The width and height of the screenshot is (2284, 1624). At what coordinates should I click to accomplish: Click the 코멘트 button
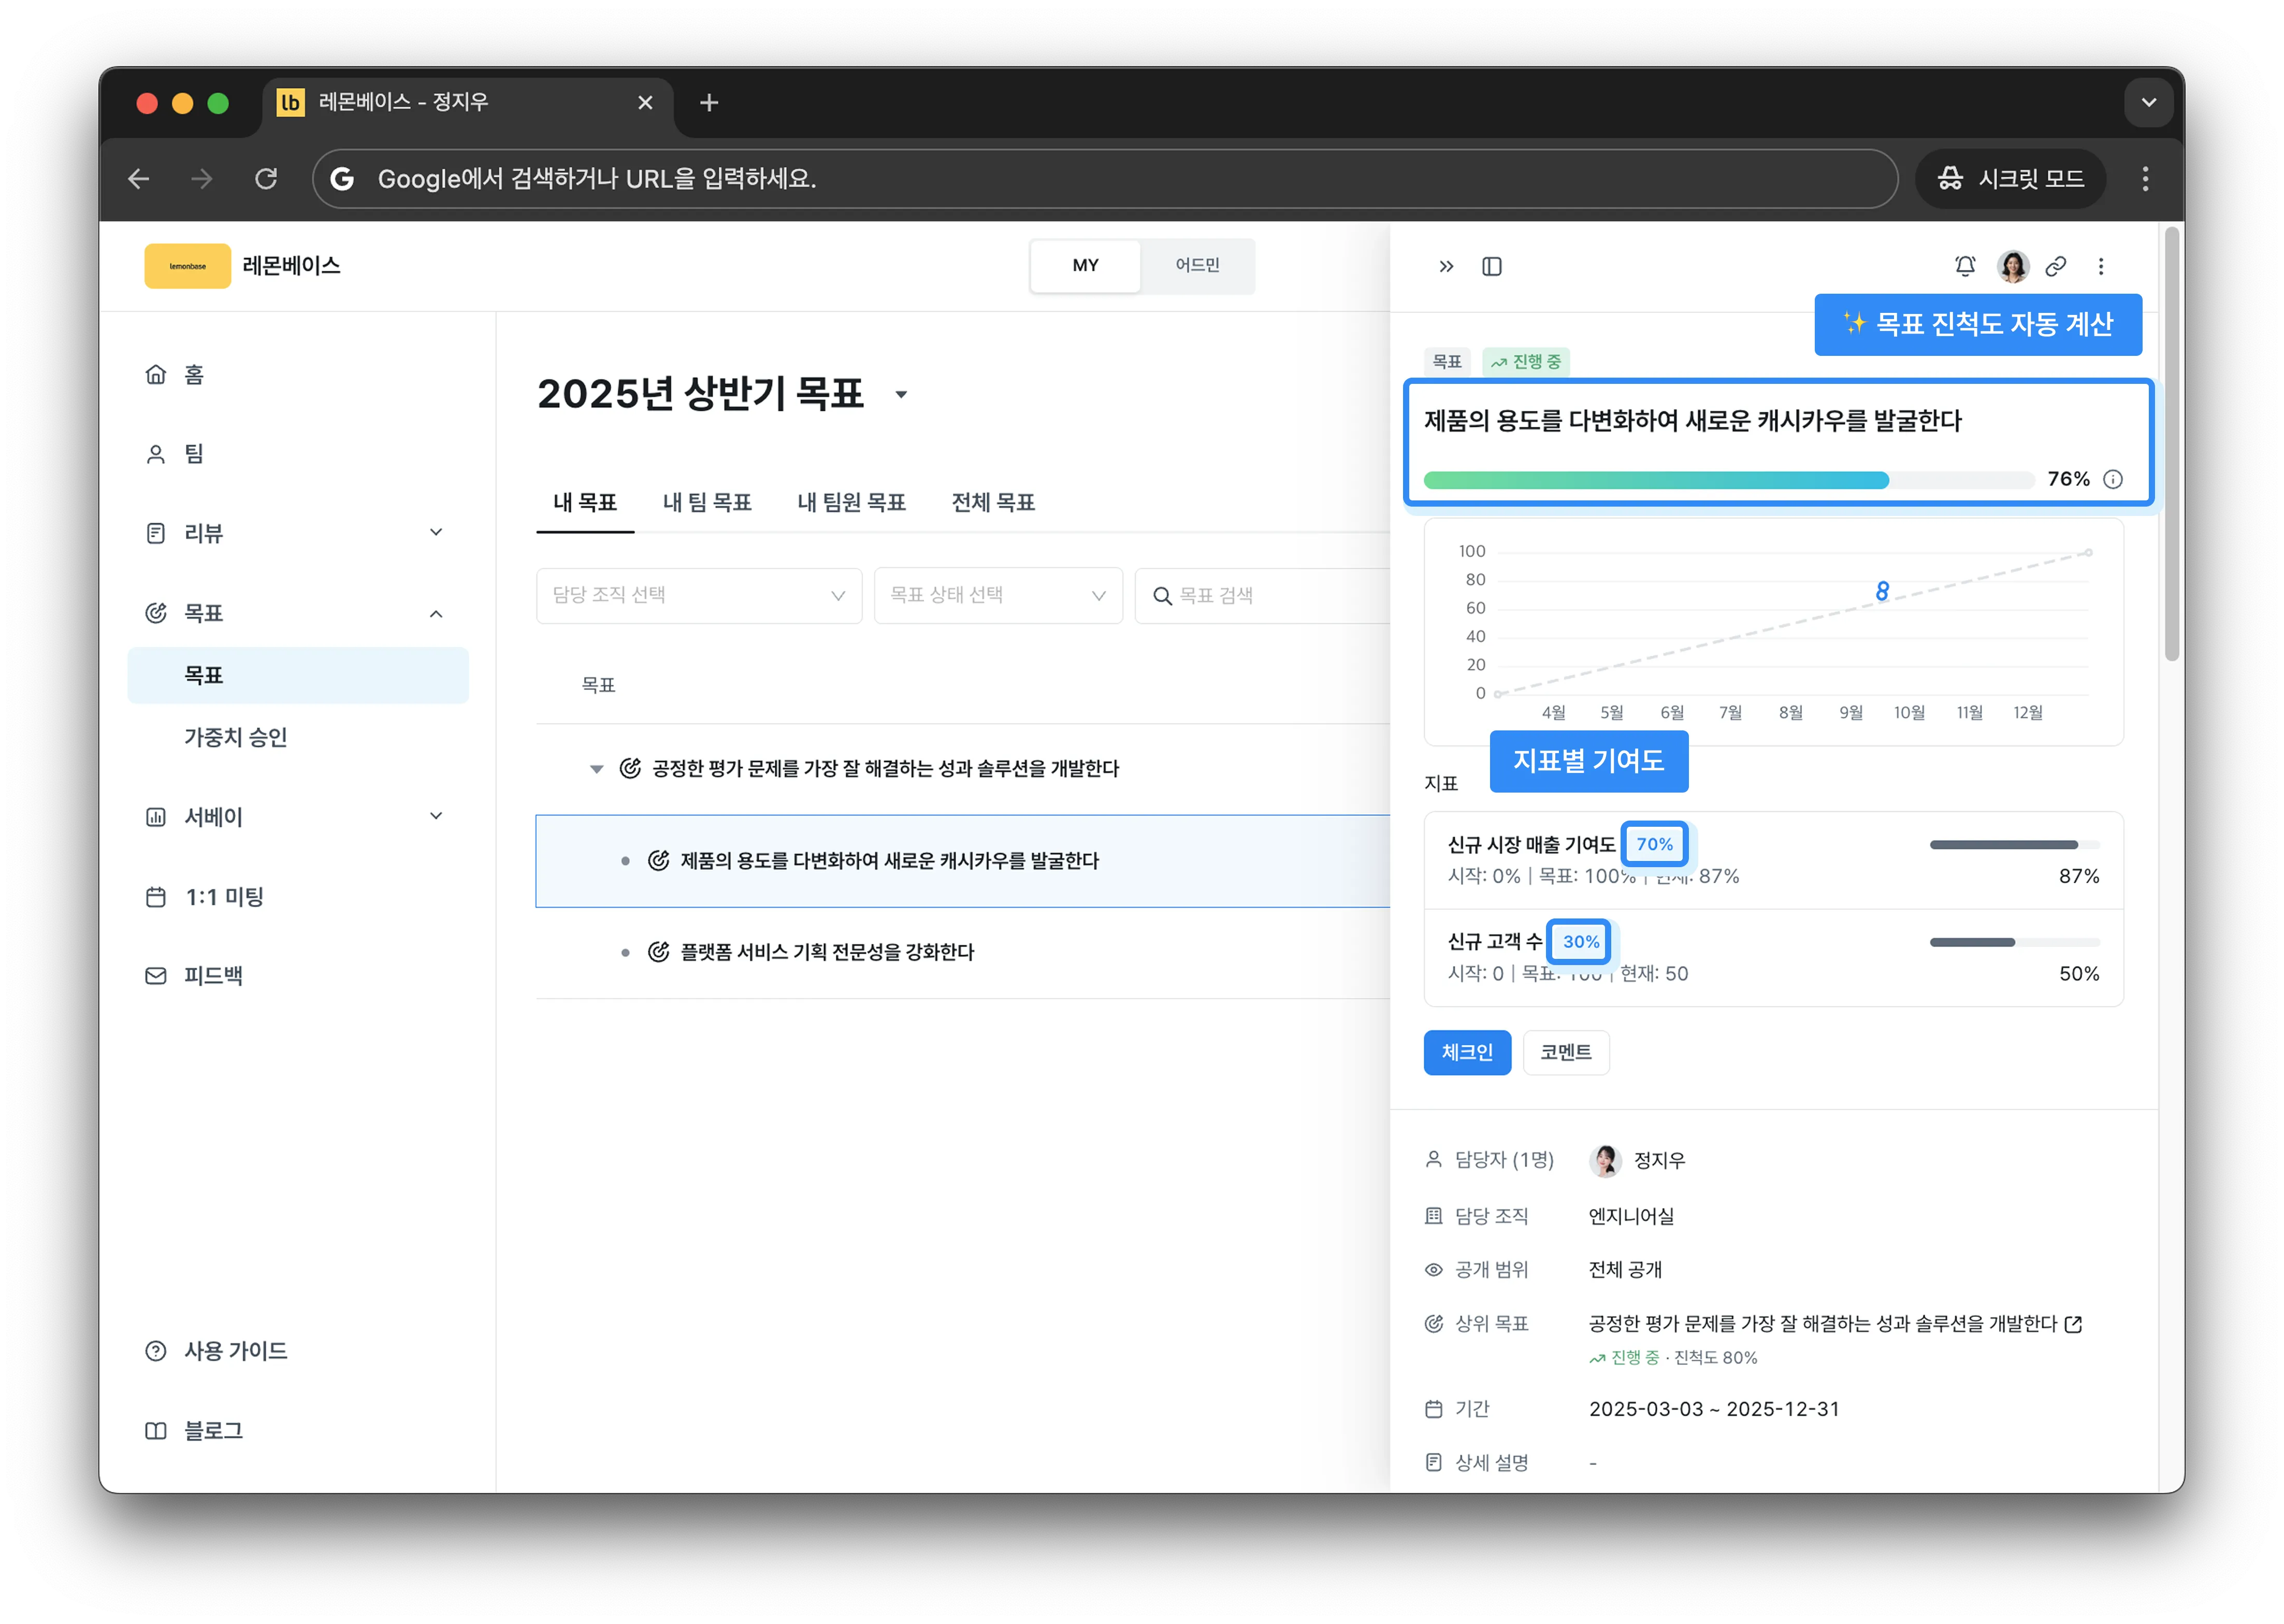coord(1565,1052)
